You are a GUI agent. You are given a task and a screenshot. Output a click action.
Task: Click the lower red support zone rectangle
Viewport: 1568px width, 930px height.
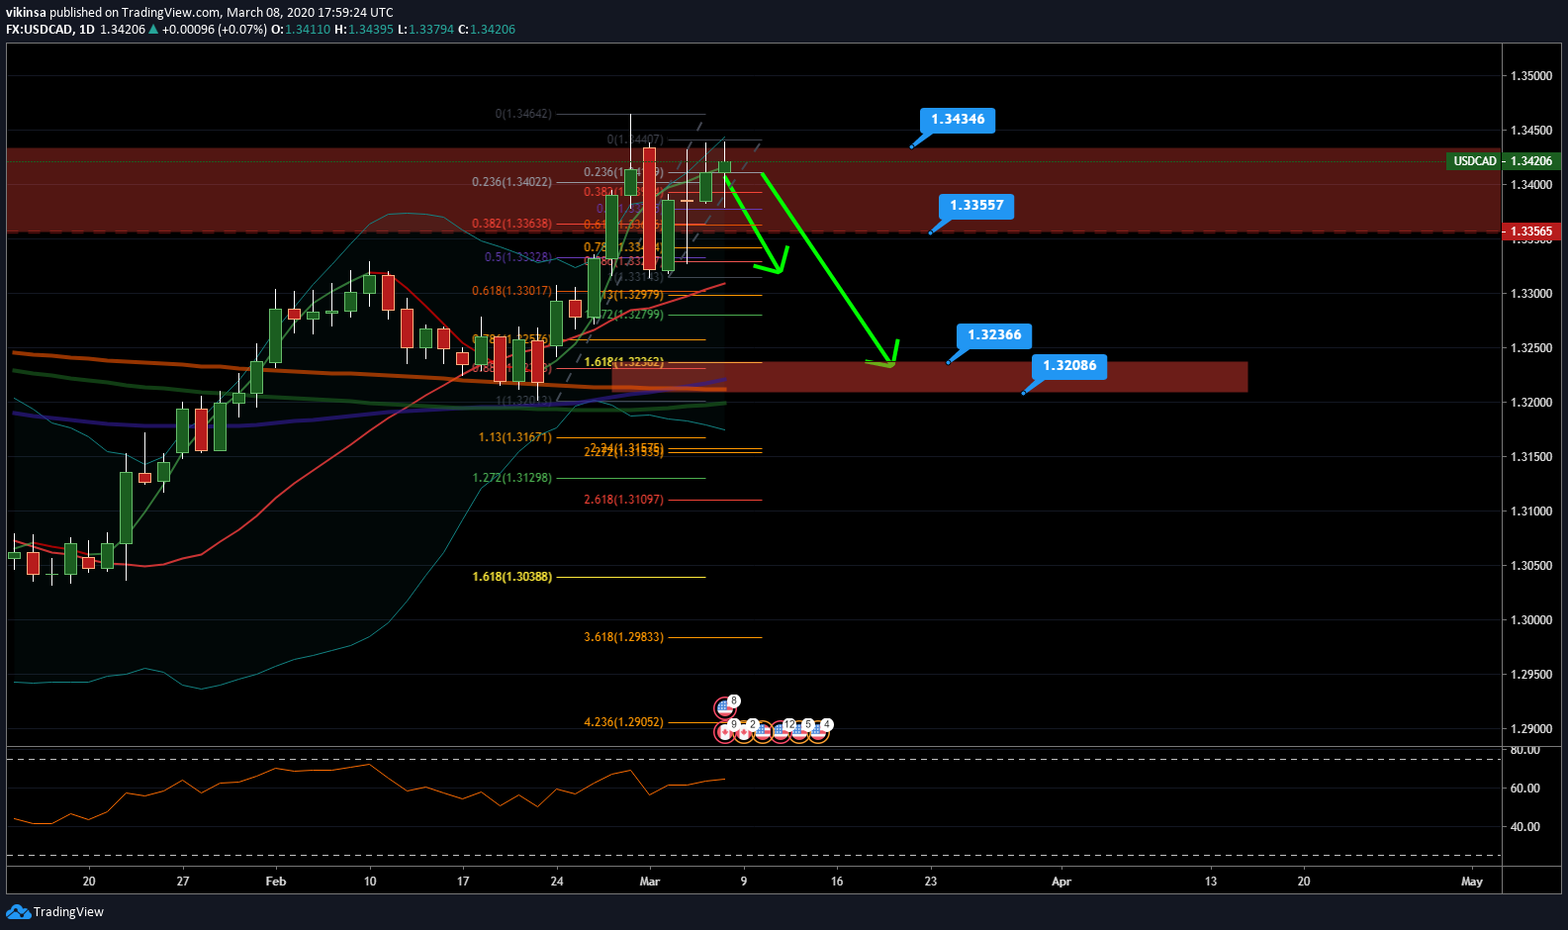tap(930, 377)
